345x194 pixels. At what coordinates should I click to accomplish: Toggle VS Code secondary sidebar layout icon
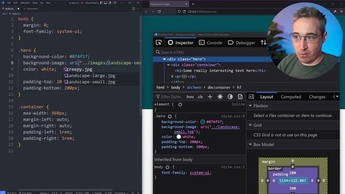pyautogui.click(x=109, y=3)
